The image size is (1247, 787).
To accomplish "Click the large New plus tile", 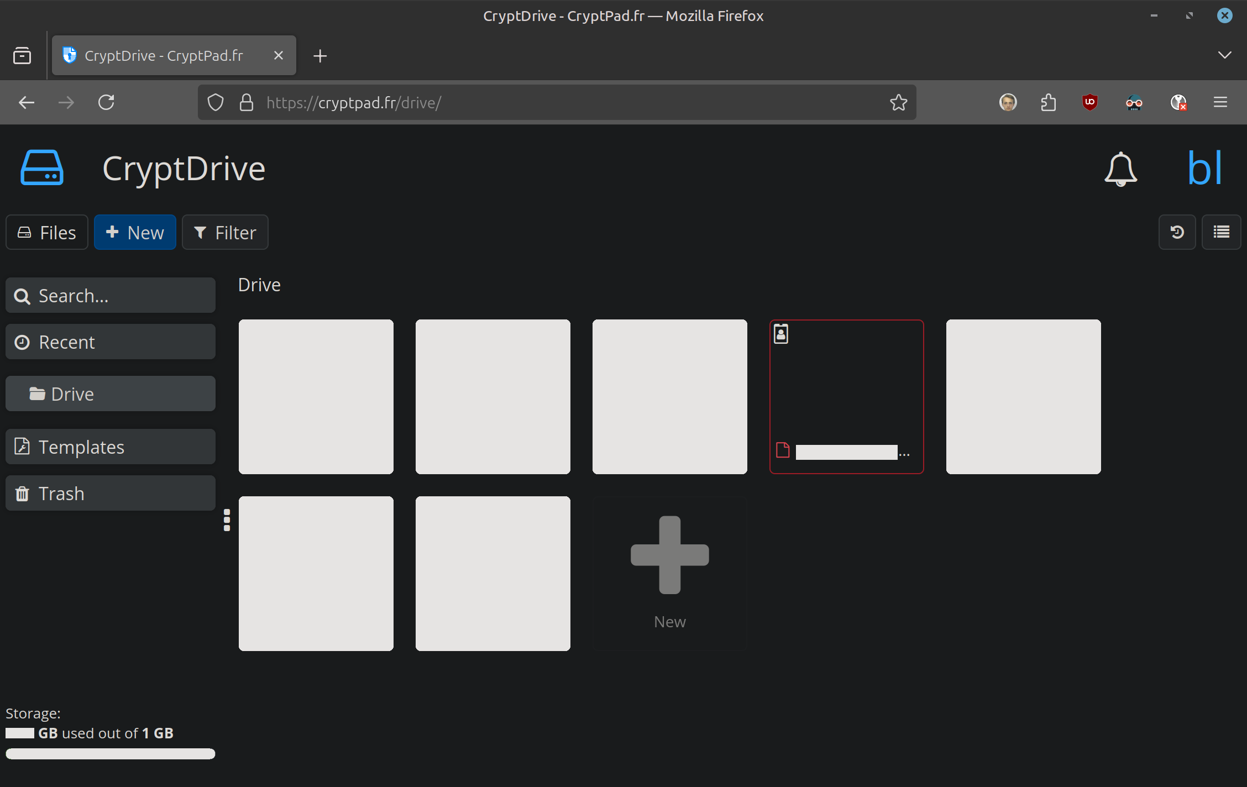I will (x=669, y=573).
